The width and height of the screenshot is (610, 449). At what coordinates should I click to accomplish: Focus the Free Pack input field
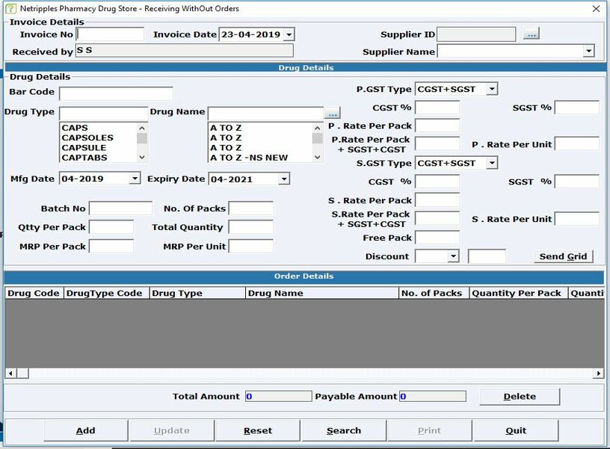[x=437, y=237]
